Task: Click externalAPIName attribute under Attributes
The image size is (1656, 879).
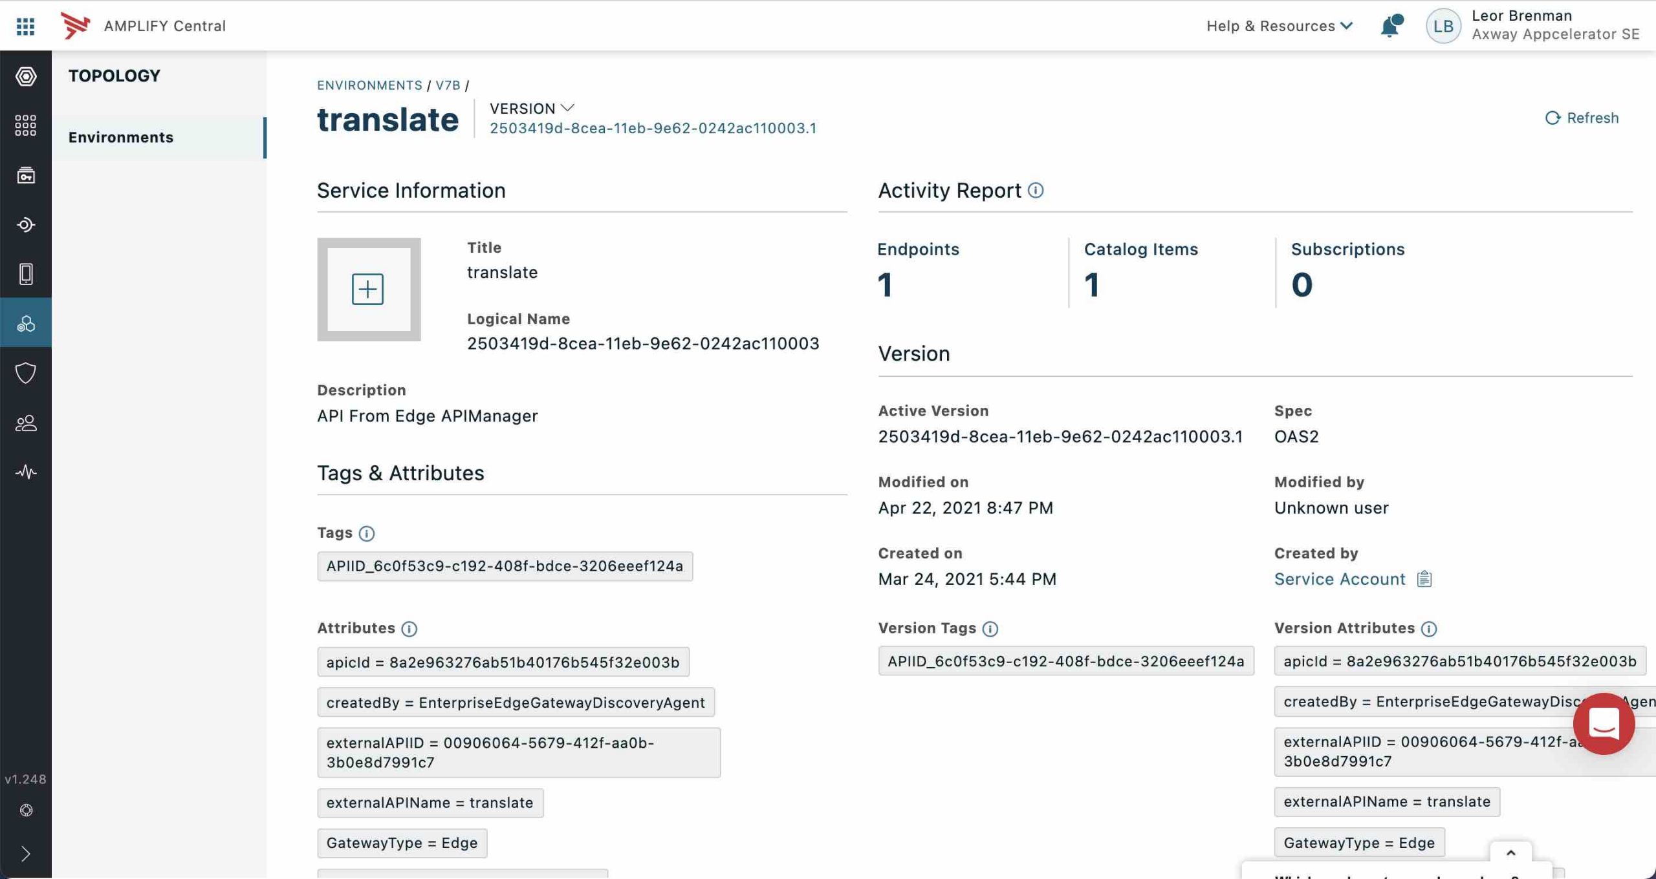Action: click(x=430, y=803)
